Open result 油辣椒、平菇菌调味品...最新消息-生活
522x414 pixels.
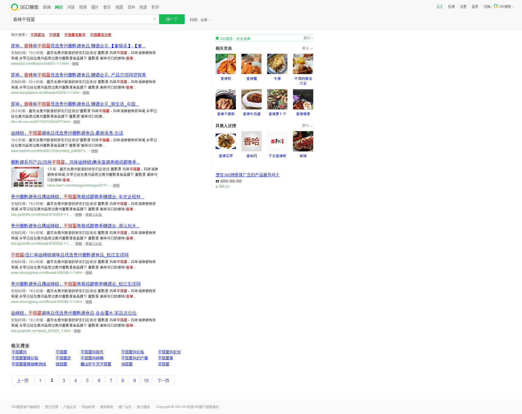tap(67, 133)
